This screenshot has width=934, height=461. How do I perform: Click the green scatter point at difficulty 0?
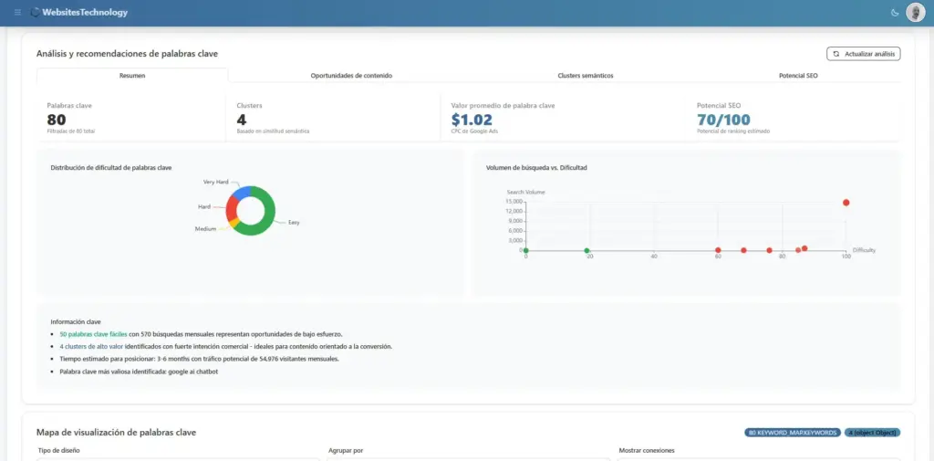pos(526,250)
